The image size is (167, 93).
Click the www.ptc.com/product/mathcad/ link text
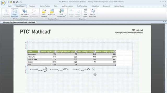129,33
